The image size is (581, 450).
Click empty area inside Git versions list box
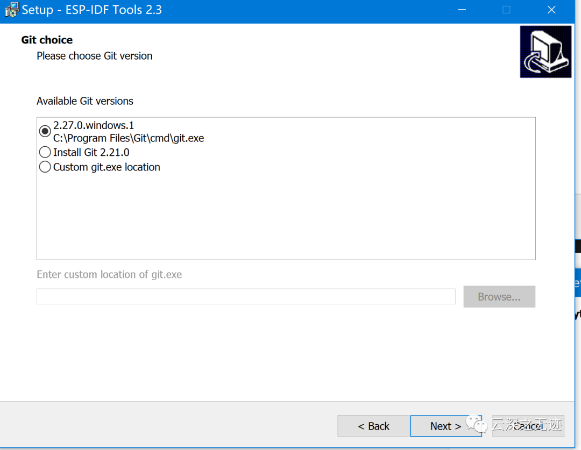285,215
